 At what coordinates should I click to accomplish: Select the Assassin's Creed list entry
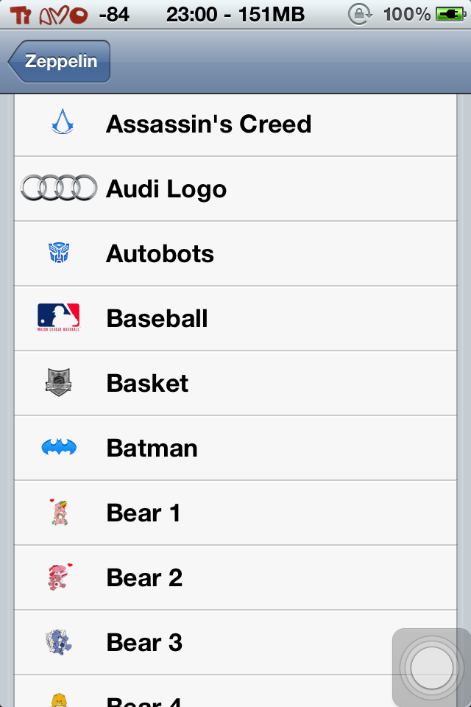click(x=235, y=124)
